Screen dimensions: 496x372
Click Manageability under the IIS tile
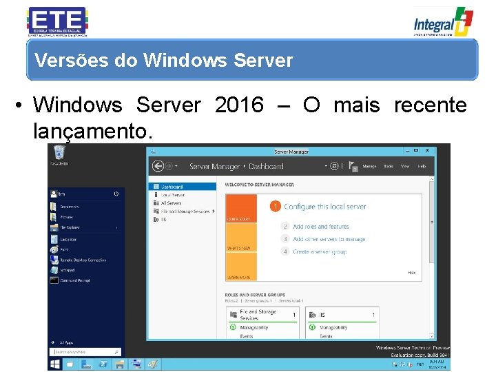[333, 327]
